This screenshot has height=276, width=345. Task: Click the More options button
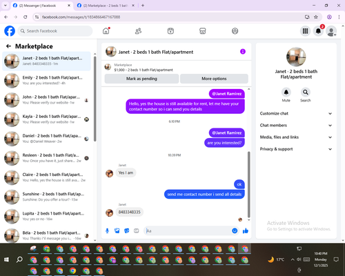click(x=214, y=79)
